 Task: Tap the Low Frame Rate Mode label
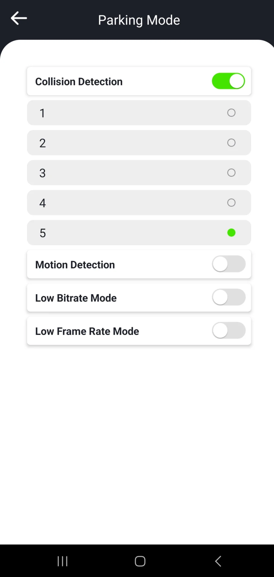click(x=87, y=331)
